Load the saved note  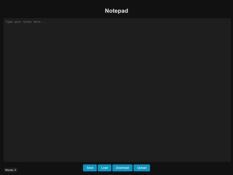[104, 168]
